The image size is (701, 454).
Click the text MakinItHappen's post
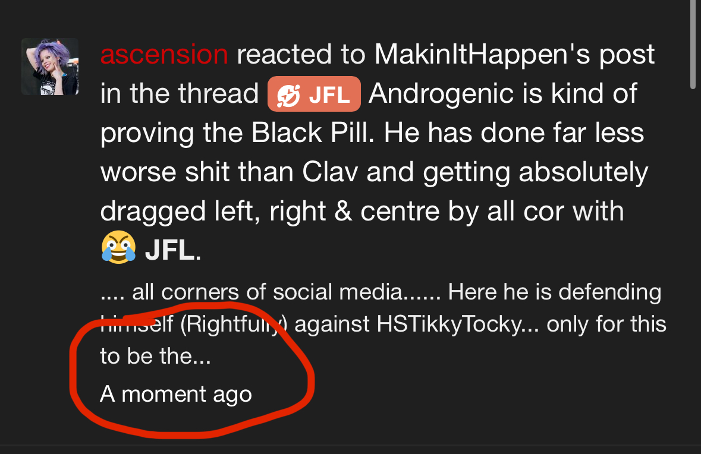(x=514, y=55)
